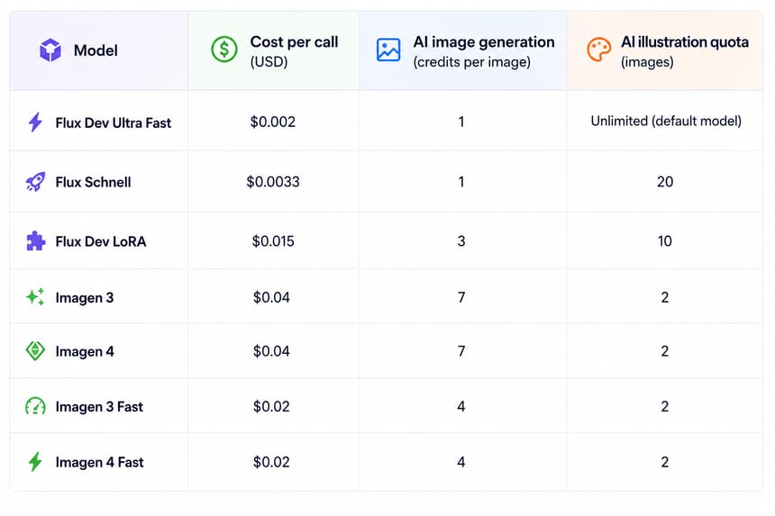
Task: Click the Flux Dev LoRA model name
Action: coord(101,241)
